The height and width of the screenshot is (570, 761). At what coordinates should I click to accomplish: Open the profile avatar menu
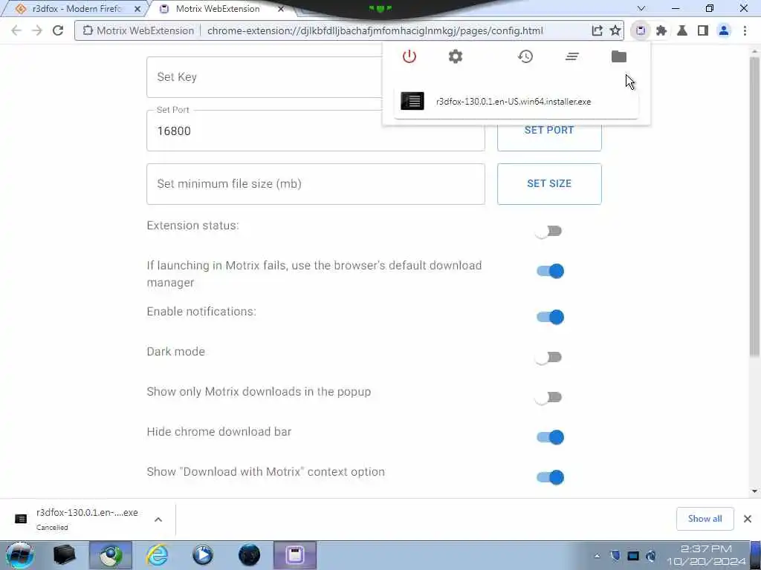coord(724,30)
